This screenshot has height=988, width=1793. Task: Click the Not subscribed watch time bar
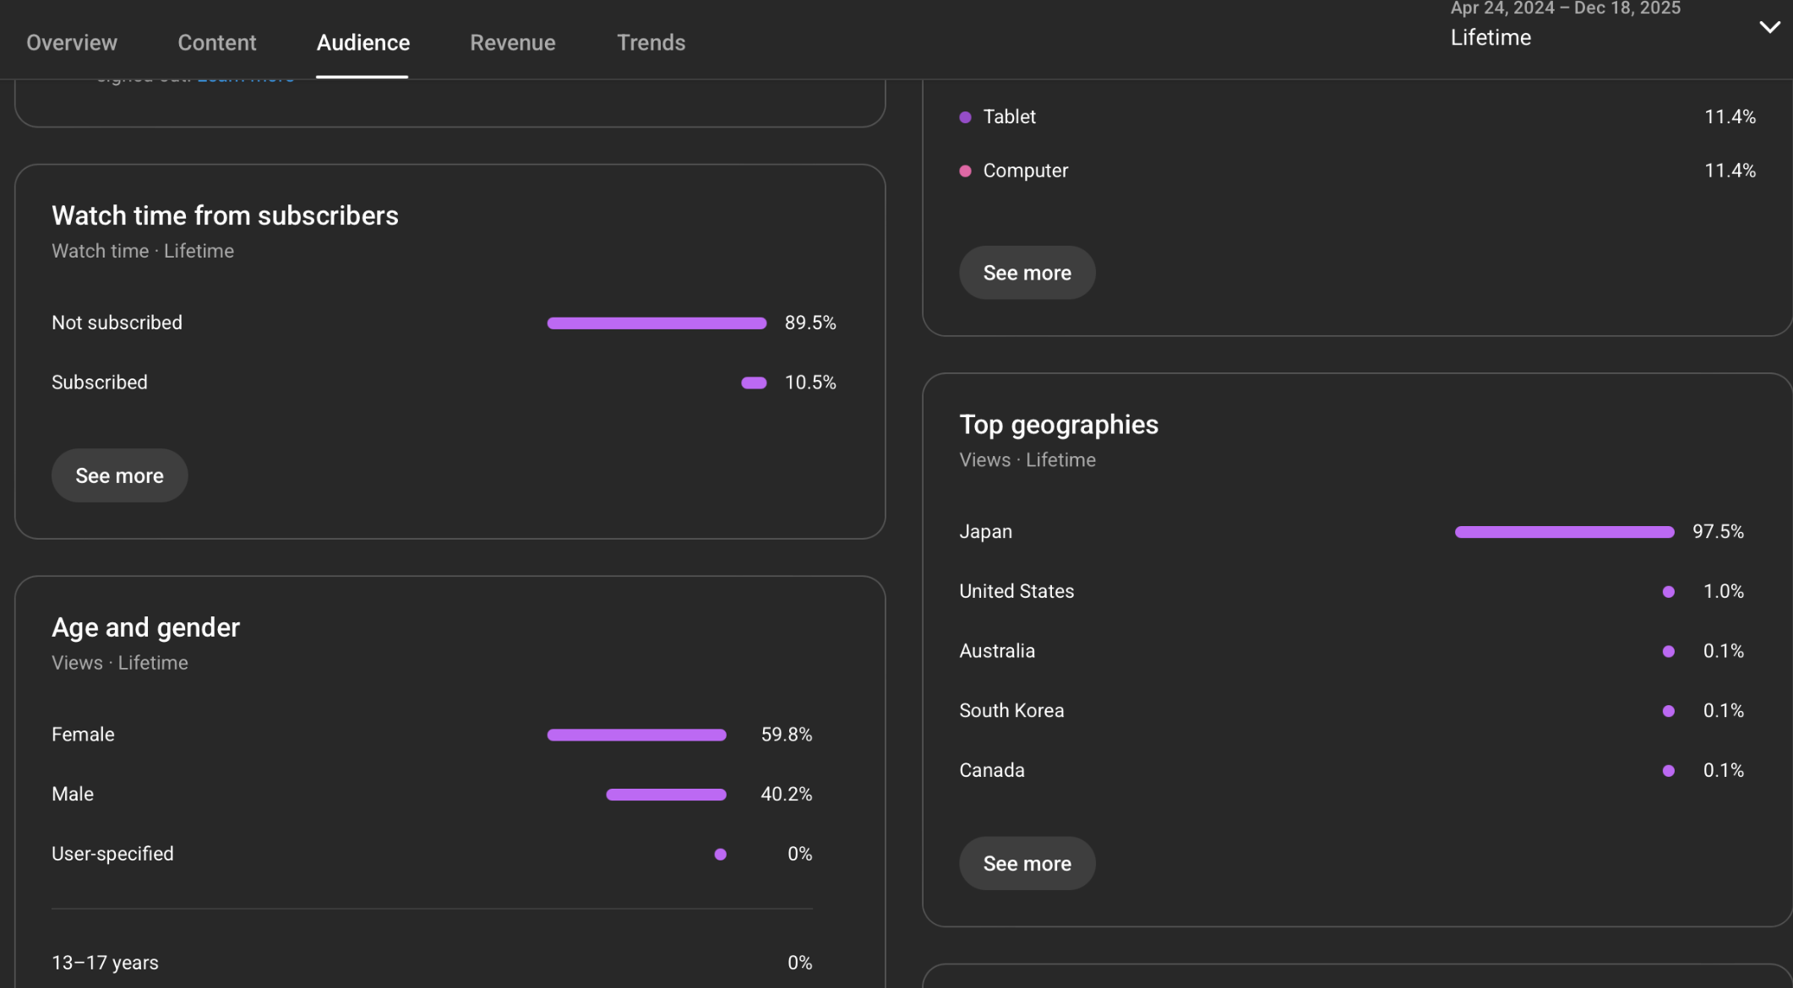[x=657, y=323]
